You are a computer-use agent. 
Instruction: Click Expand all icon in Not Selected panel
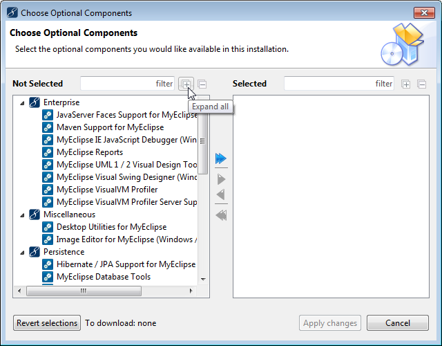click(x=186, y=84)
